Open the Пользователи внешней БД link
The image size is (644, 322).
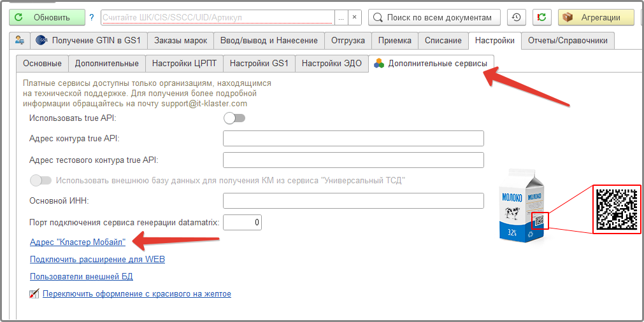coord(82,276)
